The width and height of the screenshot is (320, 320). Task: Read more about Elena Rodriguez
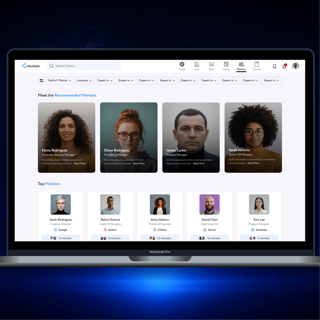click(x=80, y=163)
